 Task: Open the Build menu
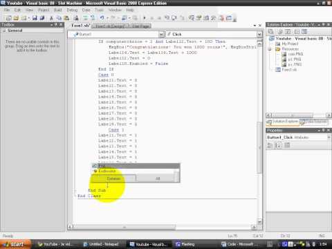point(58,10)
